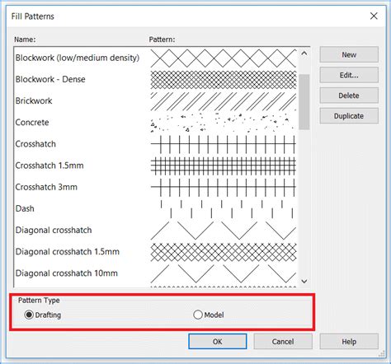Screen dimensions: 391x364
Task: Confirm with the OK button
Action: (x=218, y=342)
